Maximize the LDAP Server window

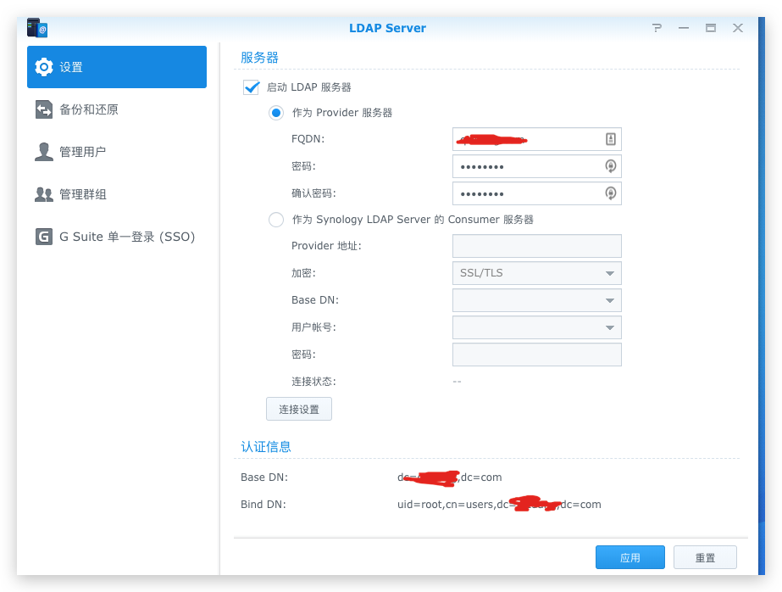coord(711,28)
